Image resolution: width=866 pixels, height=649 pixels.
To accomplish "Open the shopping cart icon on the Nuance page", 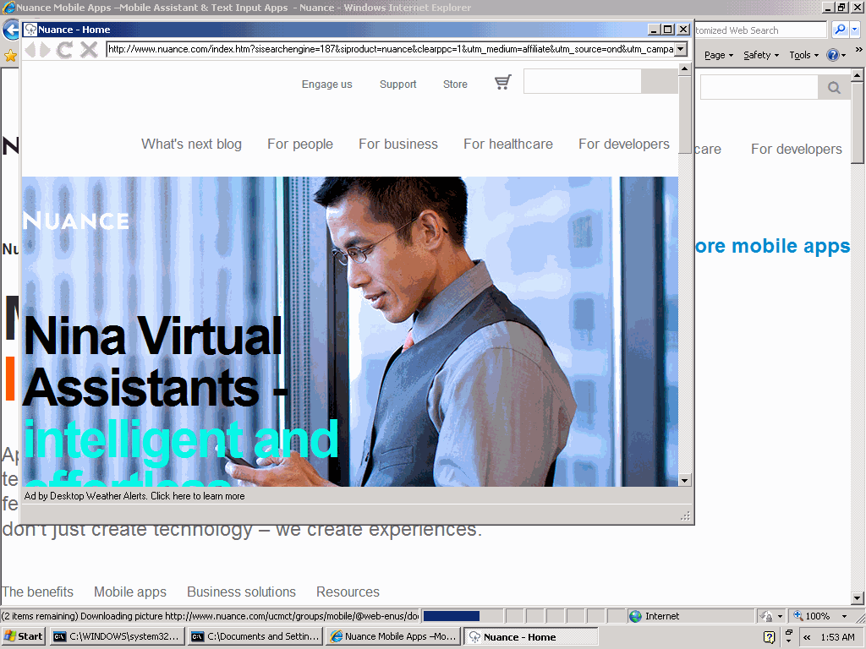I will pos(502,82).
